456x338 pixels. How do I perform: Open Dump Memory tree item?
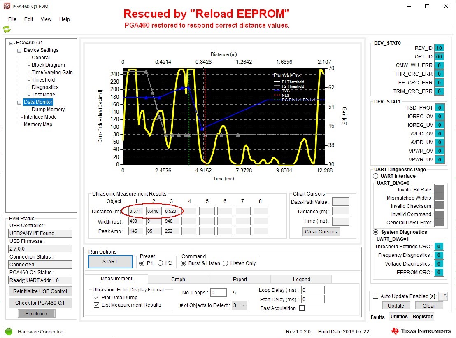48,110
